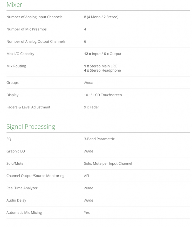192x227 pixels.
Task: Click the Mix Routing label
Action: (x=16, y=66)
